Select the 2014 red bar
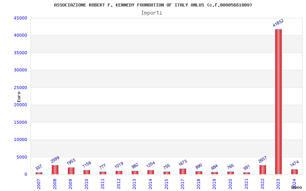This screenshot has height=191, width=306. tap(151, 172)
